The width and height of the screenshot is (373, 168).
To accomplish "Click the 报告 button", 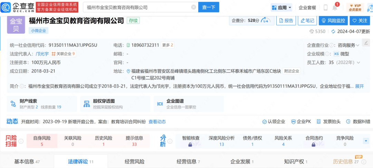I will click(x=286, y=20).
